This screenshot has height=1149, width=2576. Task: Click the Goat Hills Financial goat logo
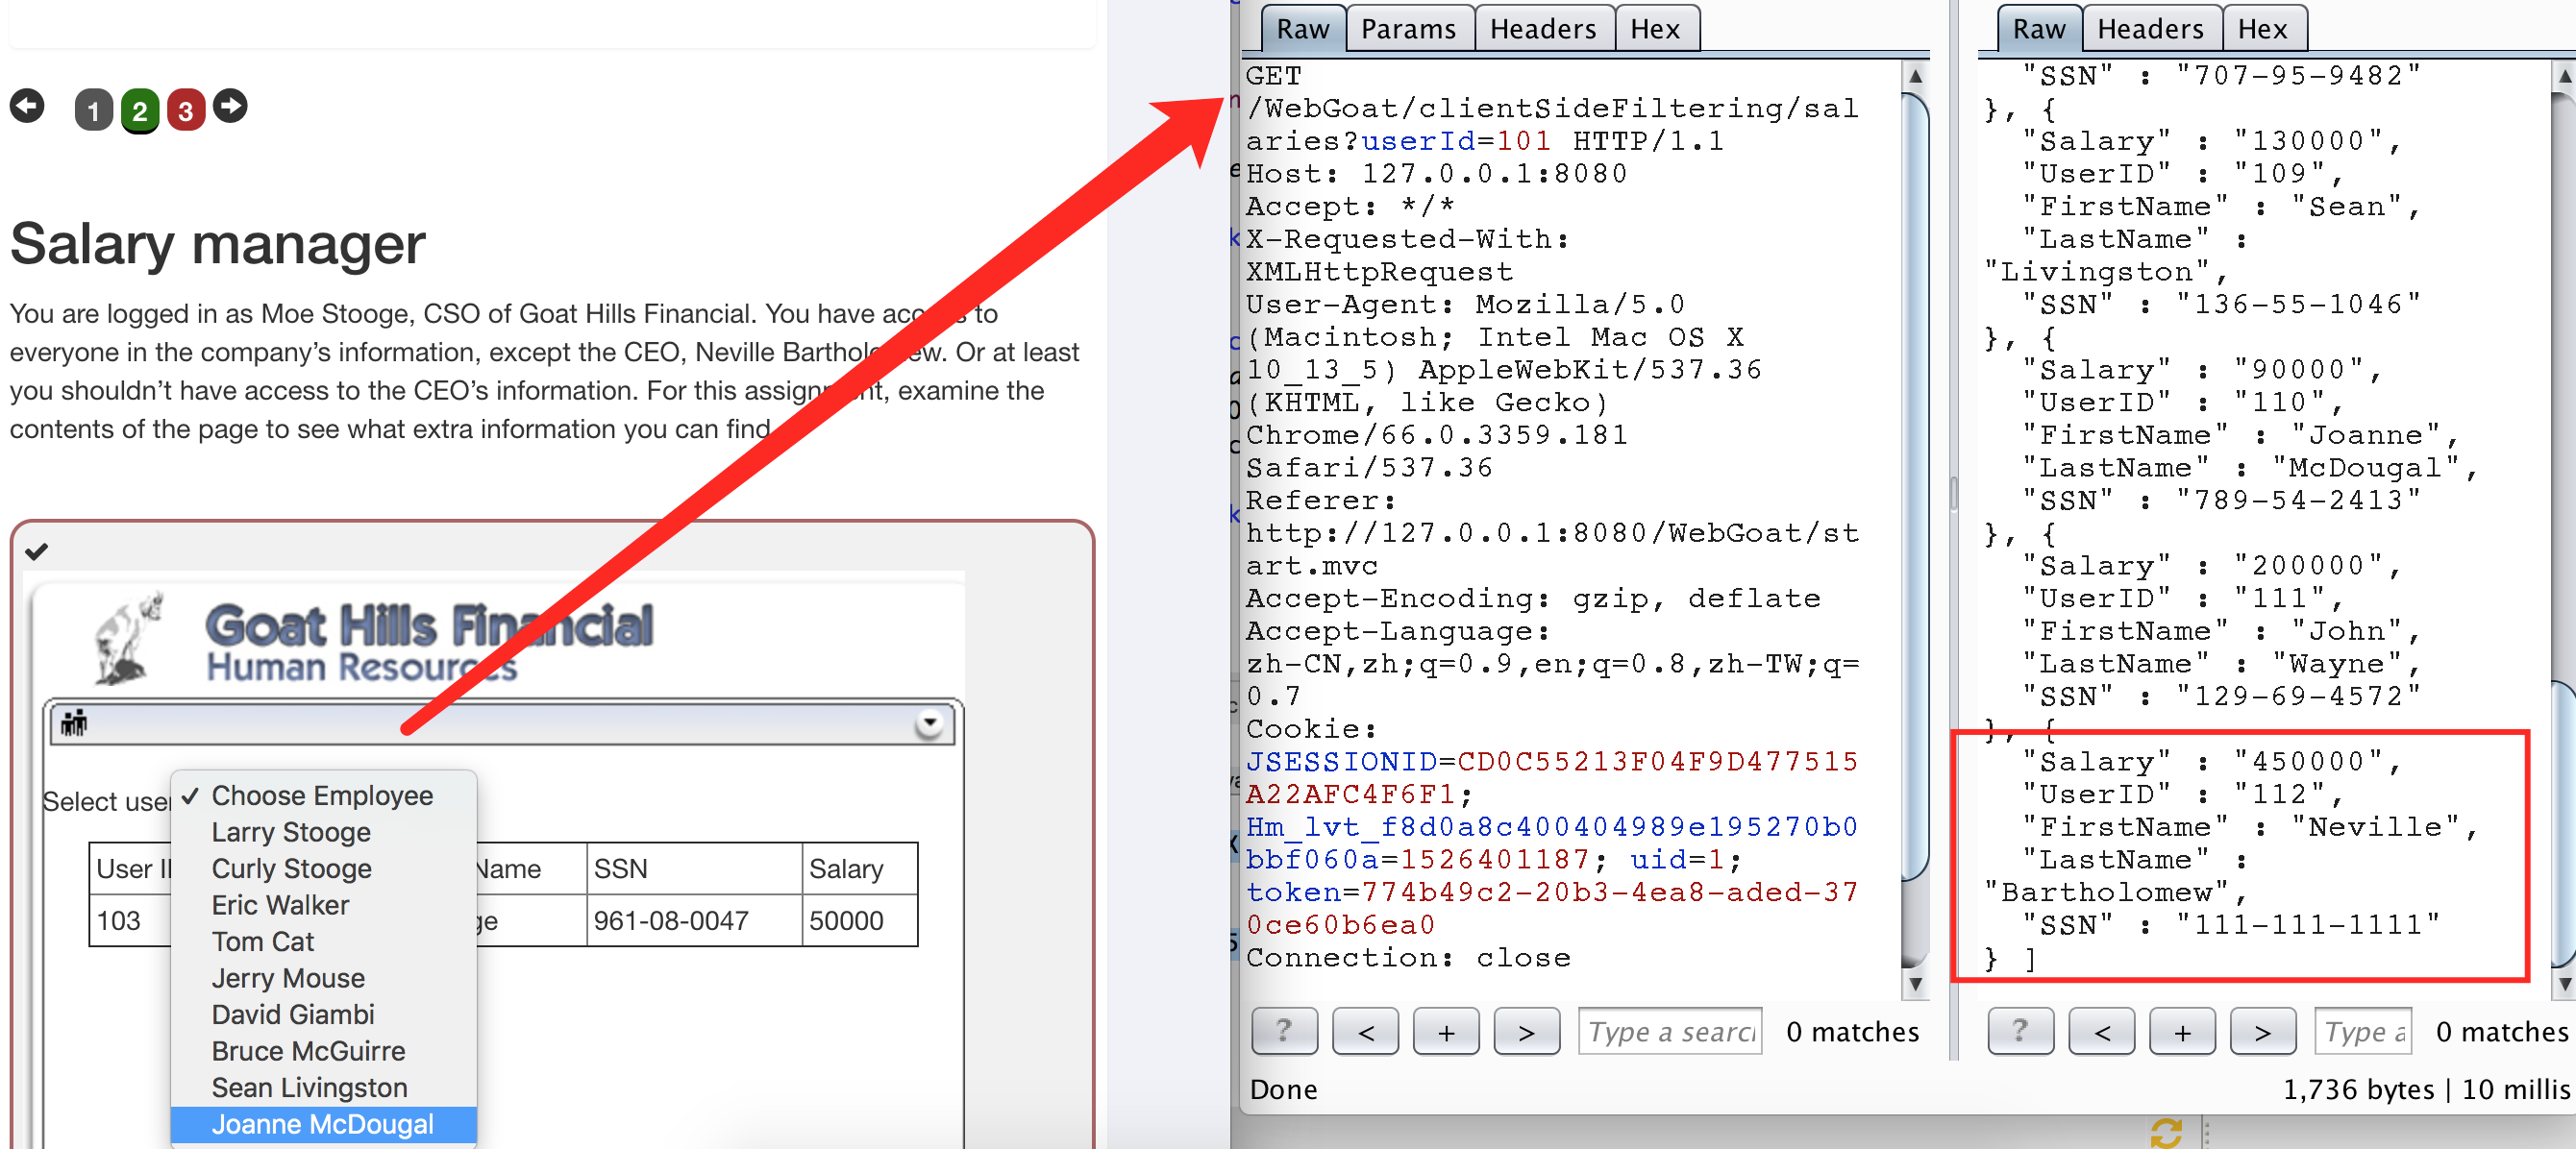pyautogui.click(x=130, y=640)
